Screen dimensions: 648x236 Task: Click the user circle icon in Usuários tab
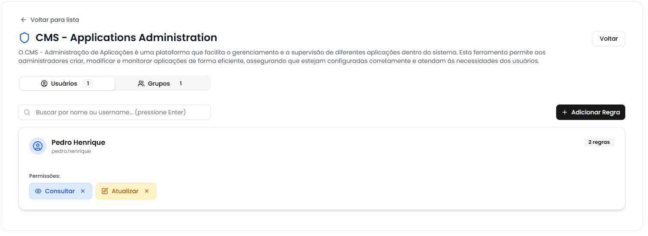click(x=44, y=84)
